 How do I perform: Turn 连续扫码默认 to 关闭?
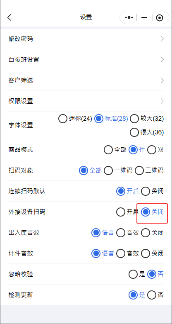(x=153, y=191)
